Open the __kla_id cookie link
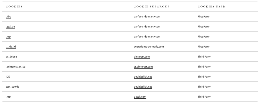Viewport: 260px width, 104px height. click(x=11, y=47)
